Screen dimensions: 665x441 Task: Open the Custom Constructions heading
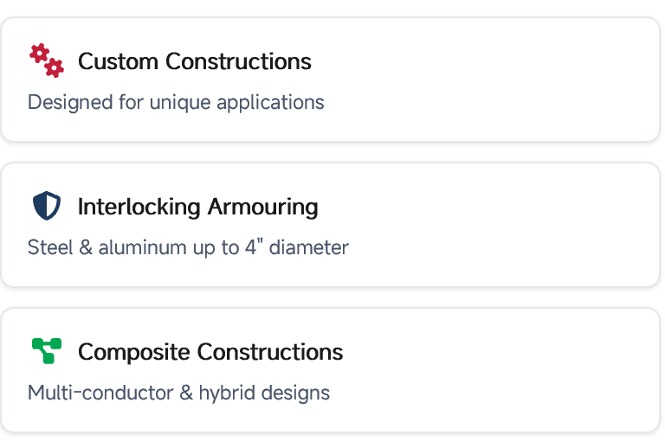[195, 61]
